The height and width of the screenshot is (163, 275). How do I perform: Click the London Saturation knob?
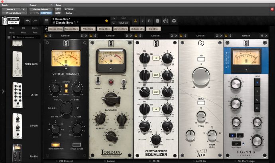pyautogui.click(x=111, y=99)
